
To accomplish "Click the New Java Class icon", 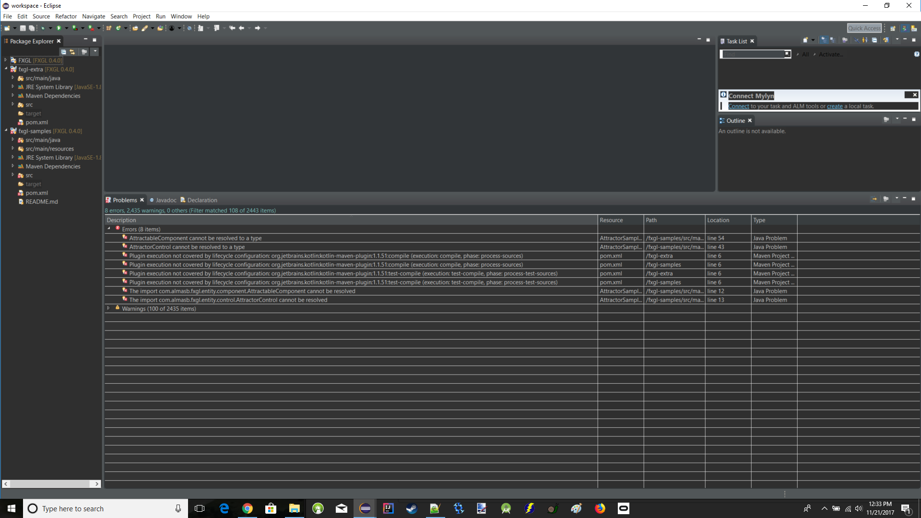I will click(x=118, y=28).
